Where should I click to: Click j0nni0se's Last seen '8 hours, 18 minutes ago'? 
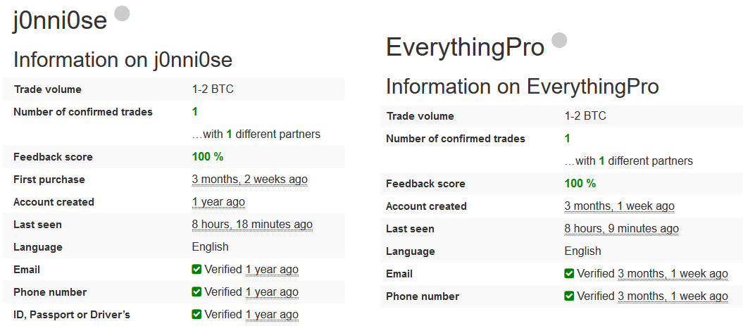click(252, 225)
